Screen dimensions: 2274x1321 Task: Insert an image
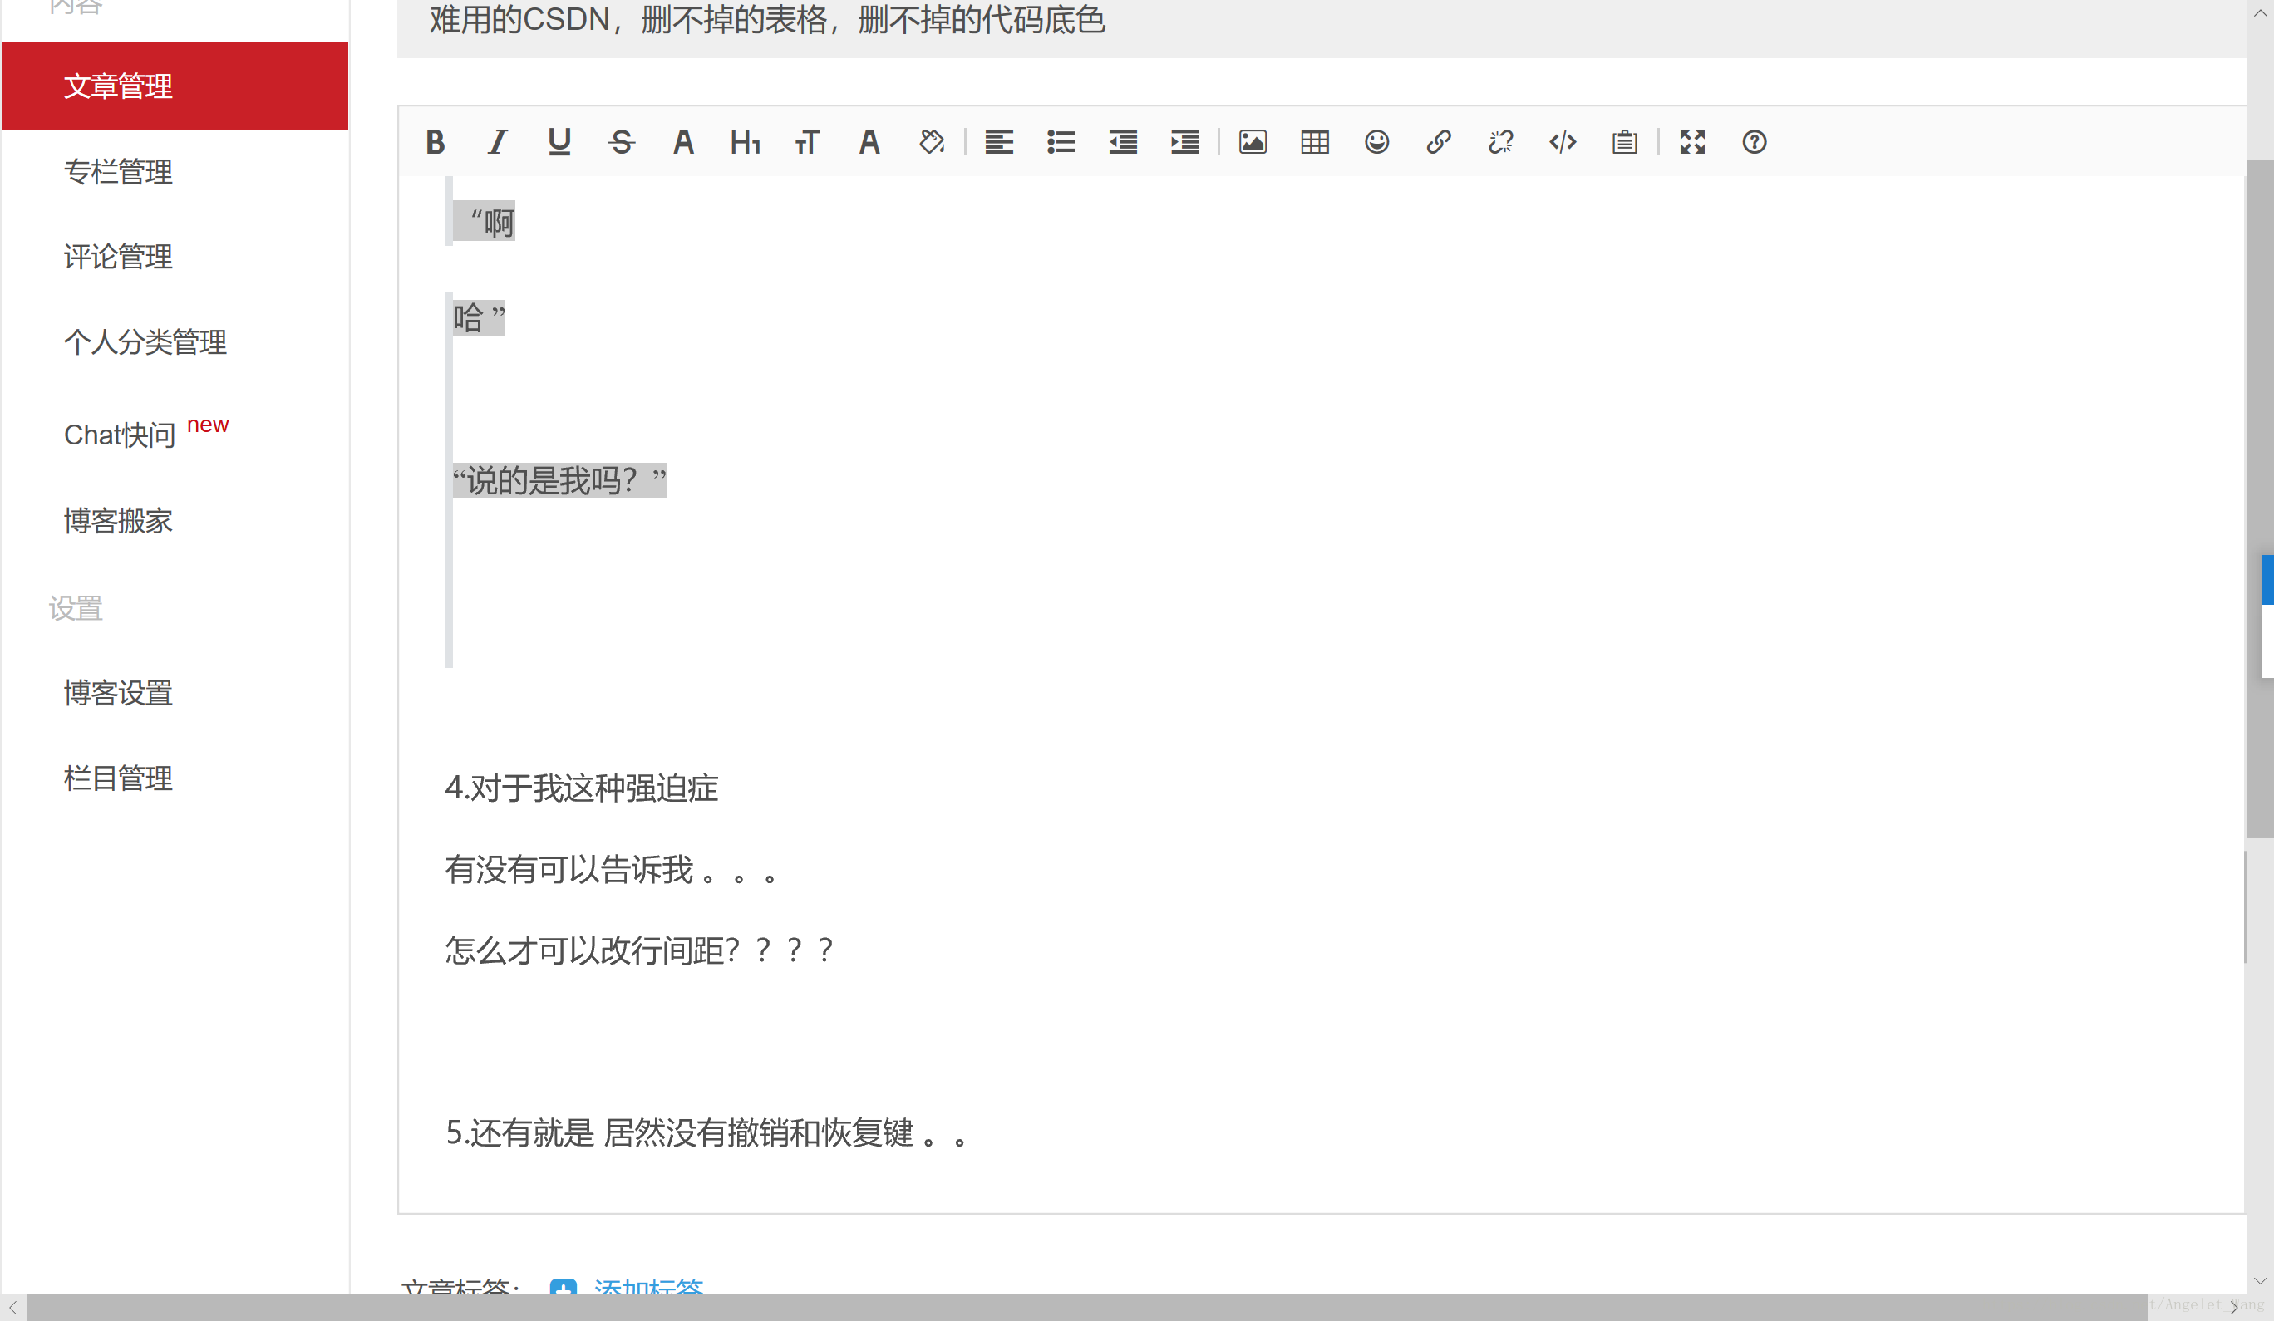[1253, 142]
